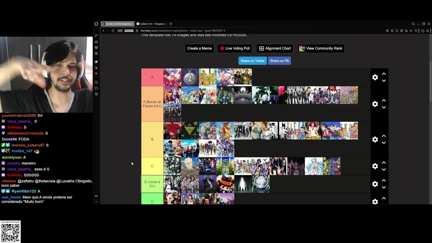Screen dimensions: 432x243
Task: Move the D tier row up
Action: click(x=384, y=180)
